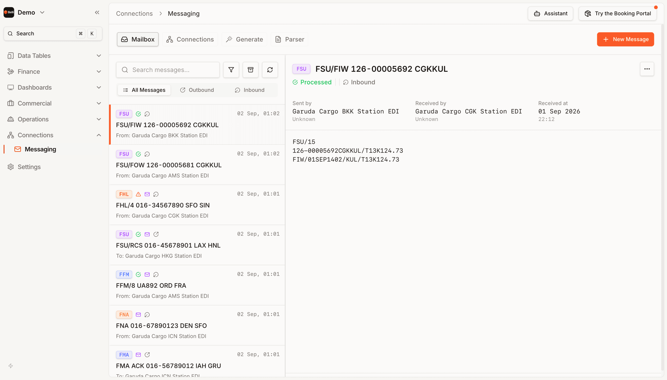The height and width of the screenshot is (380, 667).
Task: Filter to Inbound messages
Action: pyautogui.click(x=250, y=90)
